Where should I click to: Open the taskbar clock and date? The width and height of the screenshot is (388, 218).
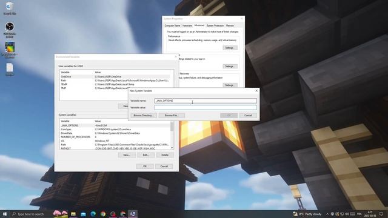pyautogui.click(x=370, y=214)
